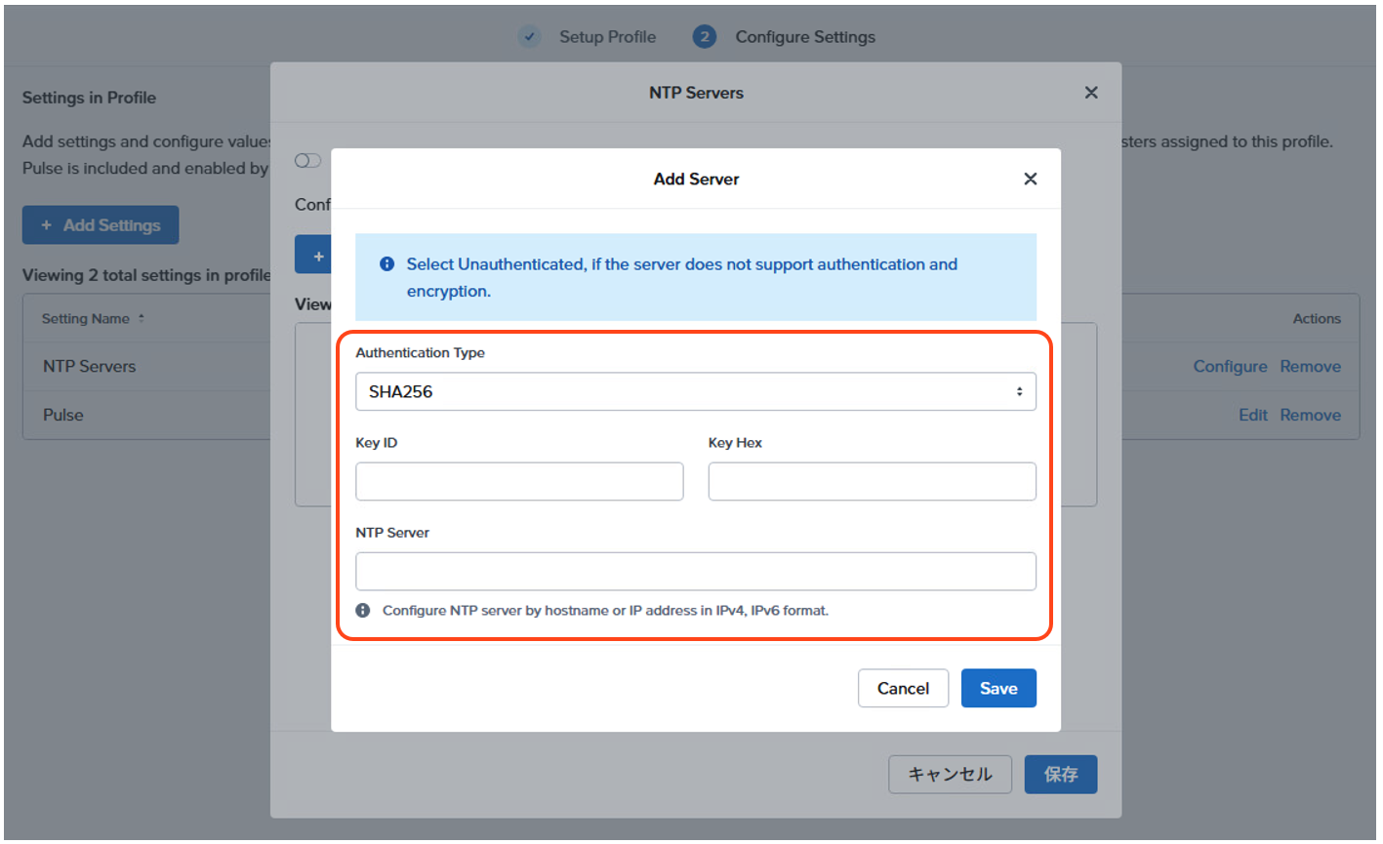Image resolution: width=1383 pixels, height=844 pixels.
Task: Click the Key ID input field
Action: (x=519, y=482)
